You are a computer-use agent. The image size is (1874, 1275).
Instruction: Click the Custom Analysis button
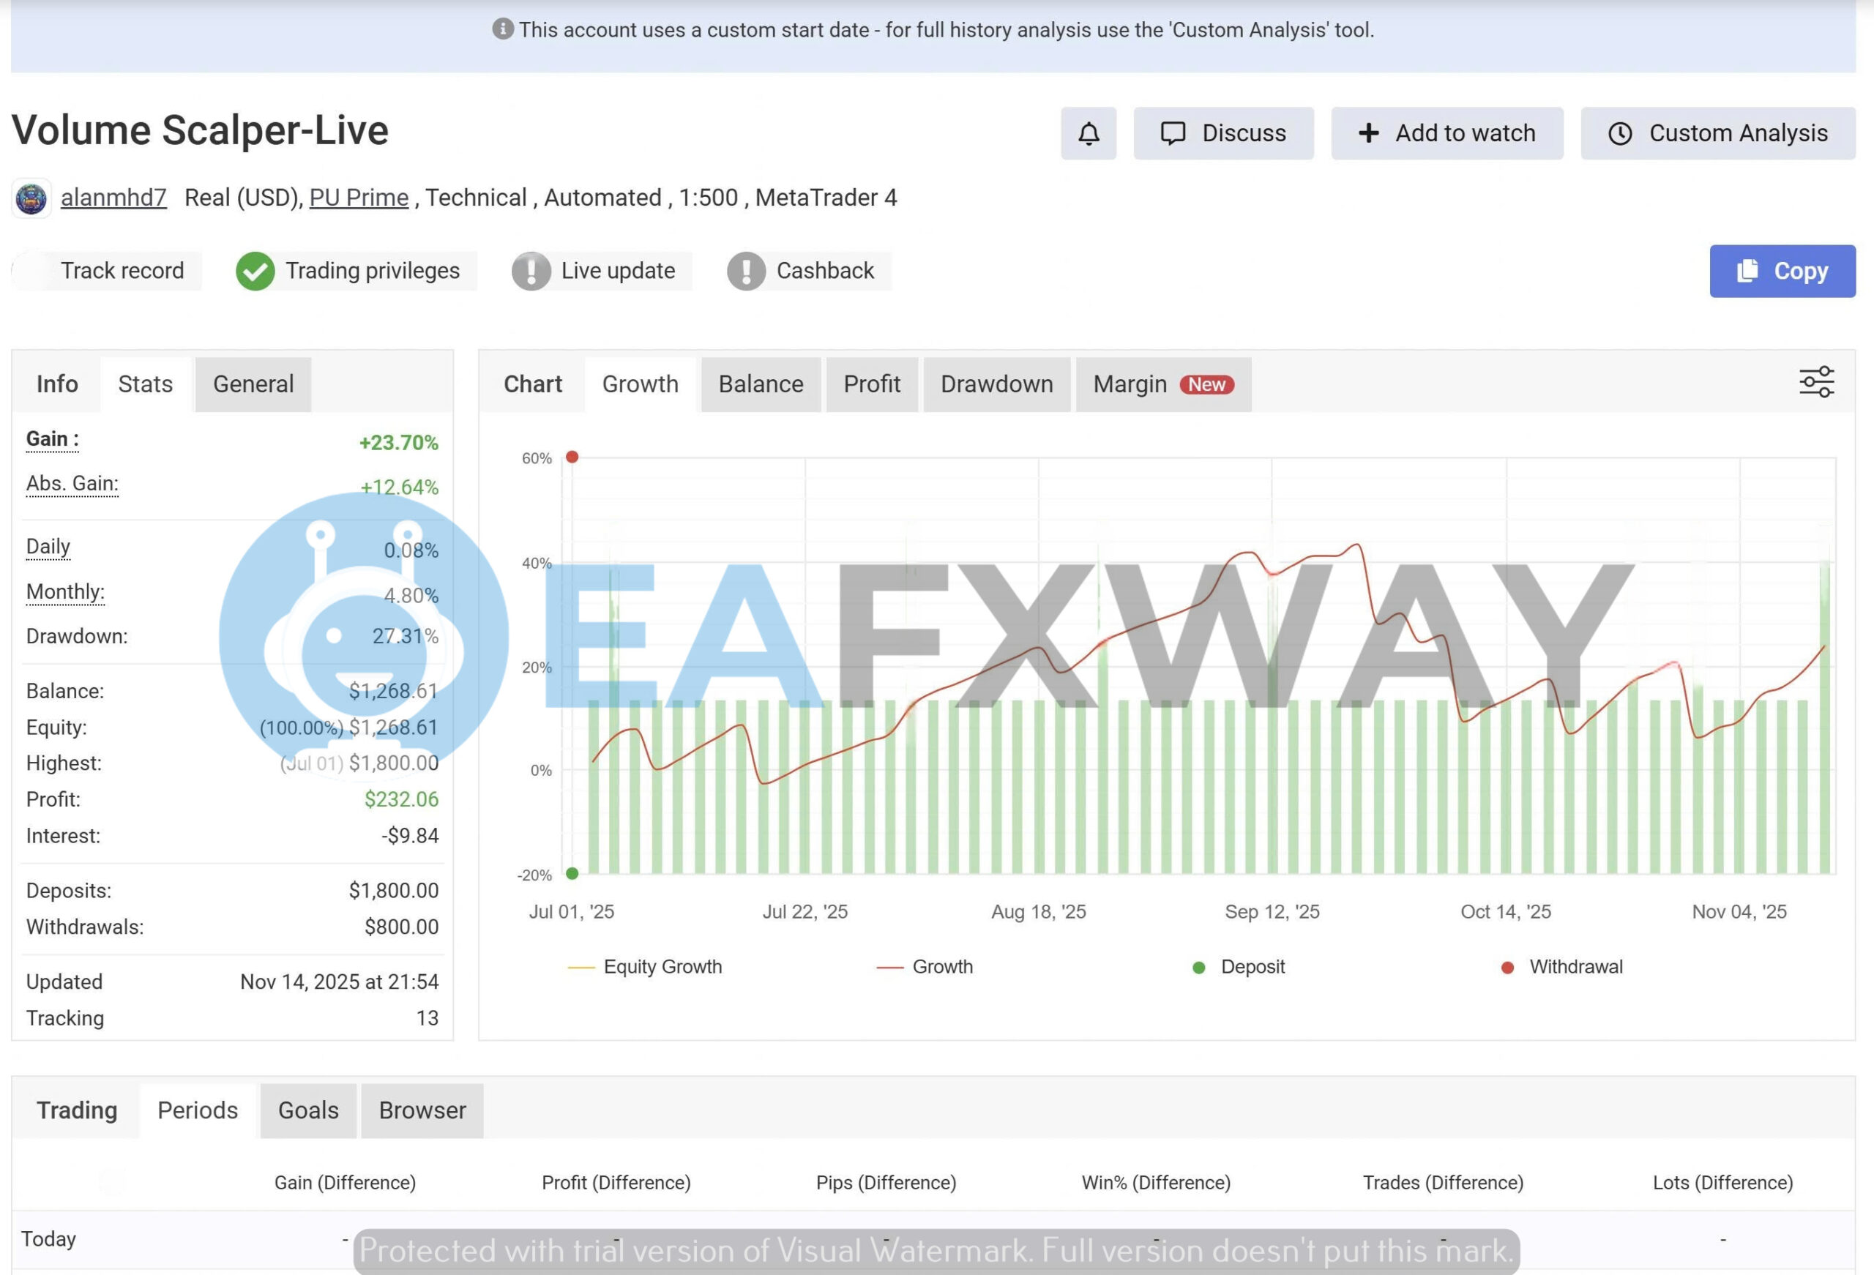click(1717, 133)
